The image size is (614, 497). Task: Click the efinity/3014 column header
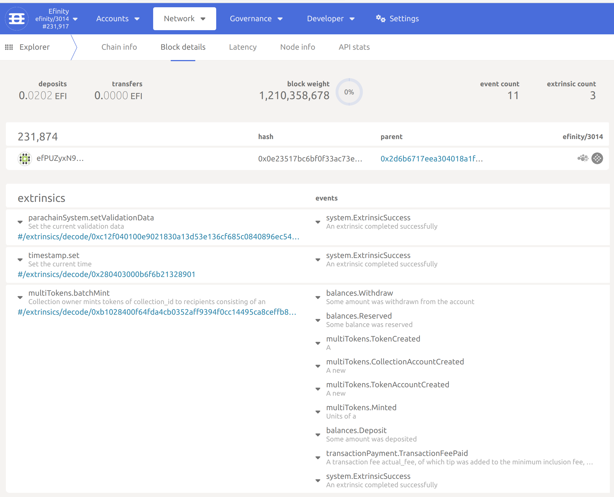(x=582, y=137)
